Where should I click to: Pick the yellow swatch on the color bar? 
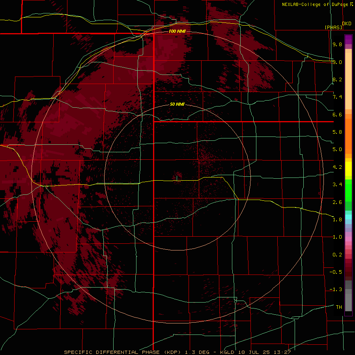click(348, 169)
